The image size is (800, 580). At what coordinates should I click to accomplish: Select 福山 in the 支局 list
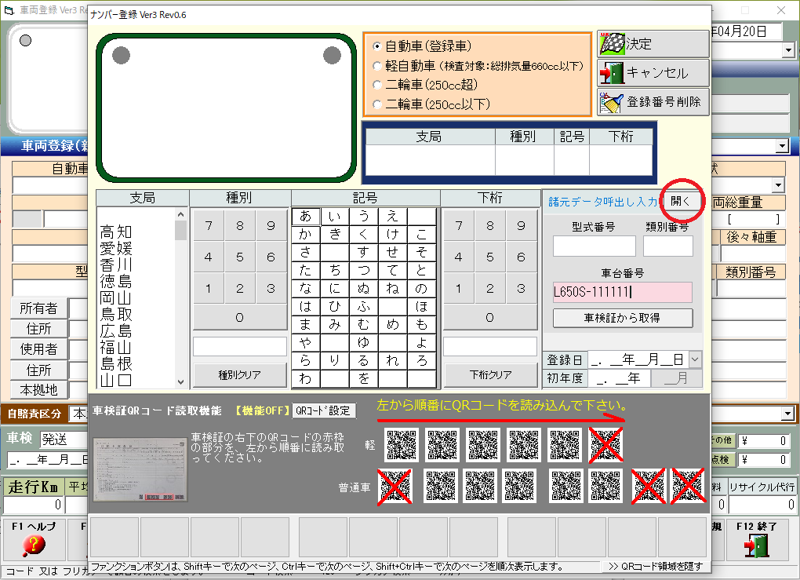(116, 347)
